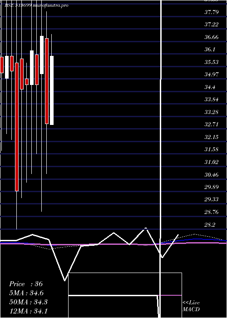Select the 35.53 price axis label
The image size is (227, 318).
[212, 62]
